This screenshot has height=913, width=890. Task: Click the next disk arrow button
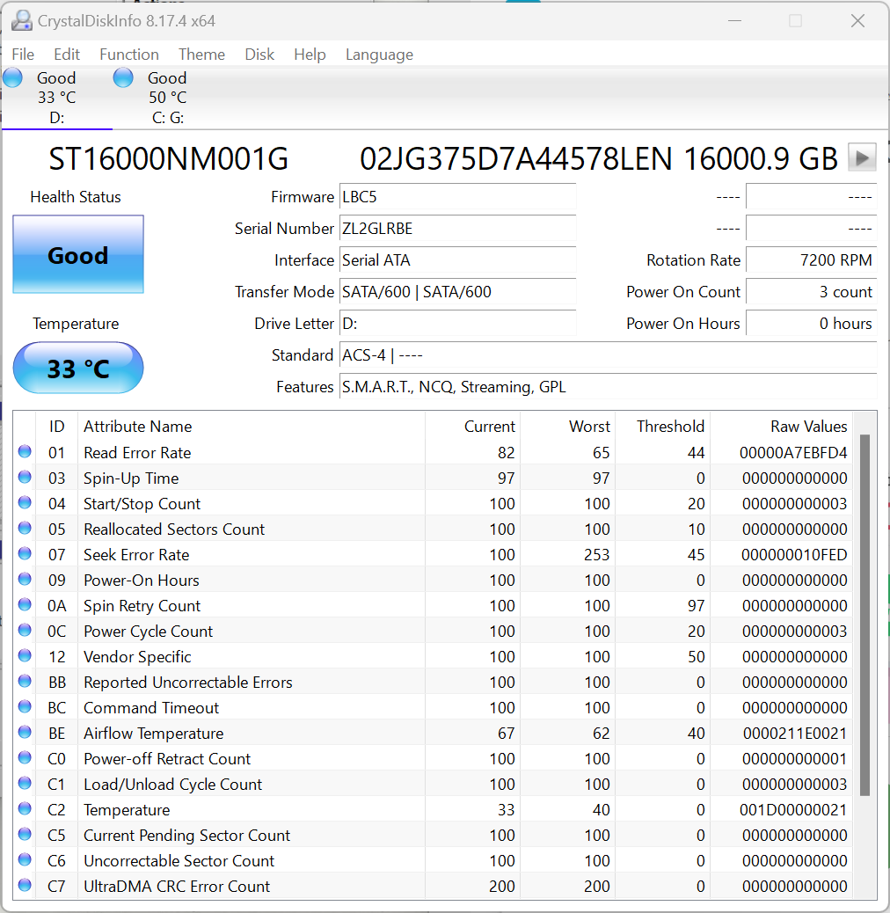point(862,157)
